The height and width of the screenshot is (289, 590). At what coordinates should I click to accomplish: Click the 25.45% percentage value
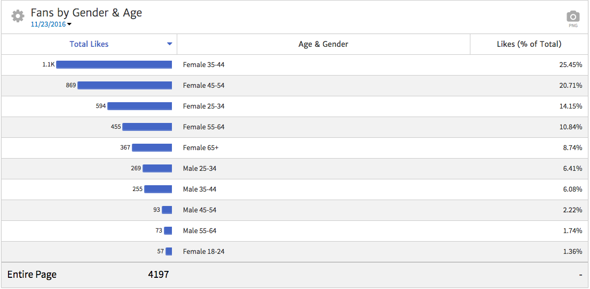point(571,64)
